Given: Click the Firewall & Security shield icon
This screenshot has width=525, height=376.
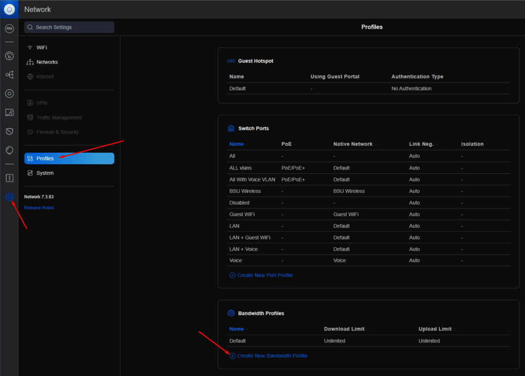Looking at the screenshot, I should (30, 132).
